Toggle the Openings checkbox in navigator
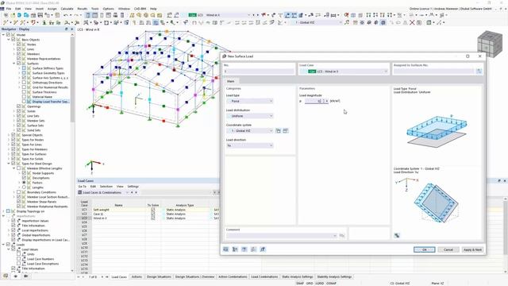The image size is (508, 286). 18,106
